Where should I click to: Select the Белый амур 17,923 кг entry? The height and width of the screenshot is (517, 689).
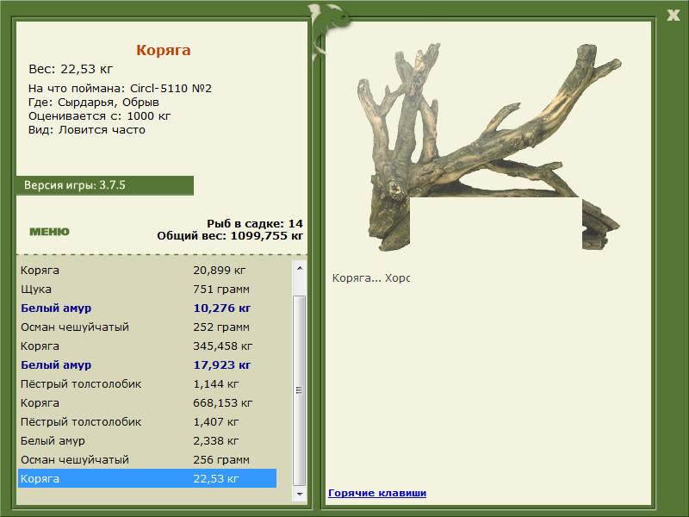[x=147, y=364]
